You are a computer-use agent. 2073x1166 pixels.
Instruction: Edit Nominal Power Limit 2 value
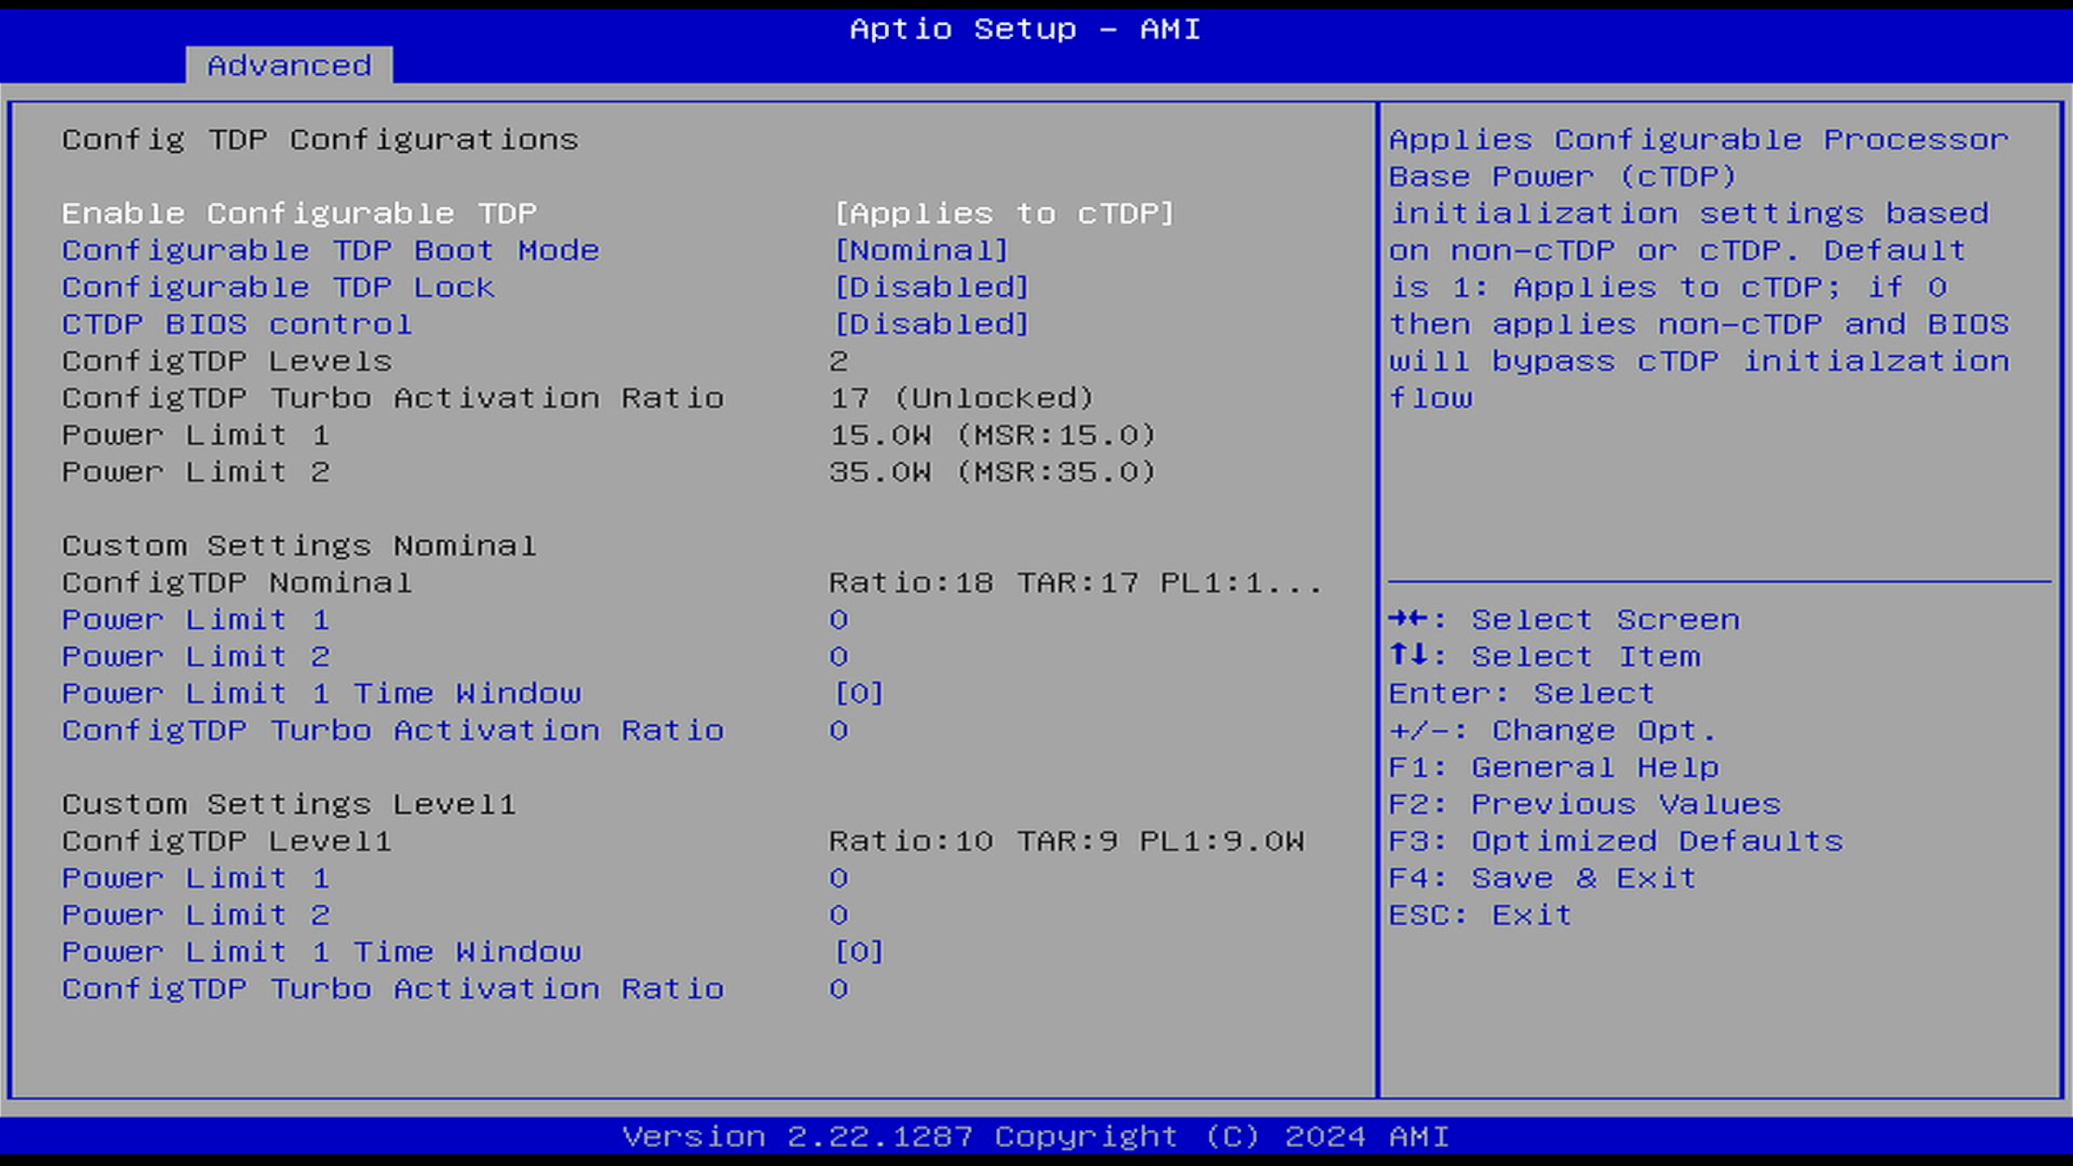pos(838,656)
